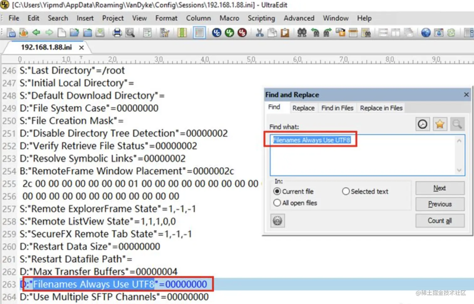
Task: Click find previous binoculars icon
Action: pyautogui.click(x=315, y=32)
